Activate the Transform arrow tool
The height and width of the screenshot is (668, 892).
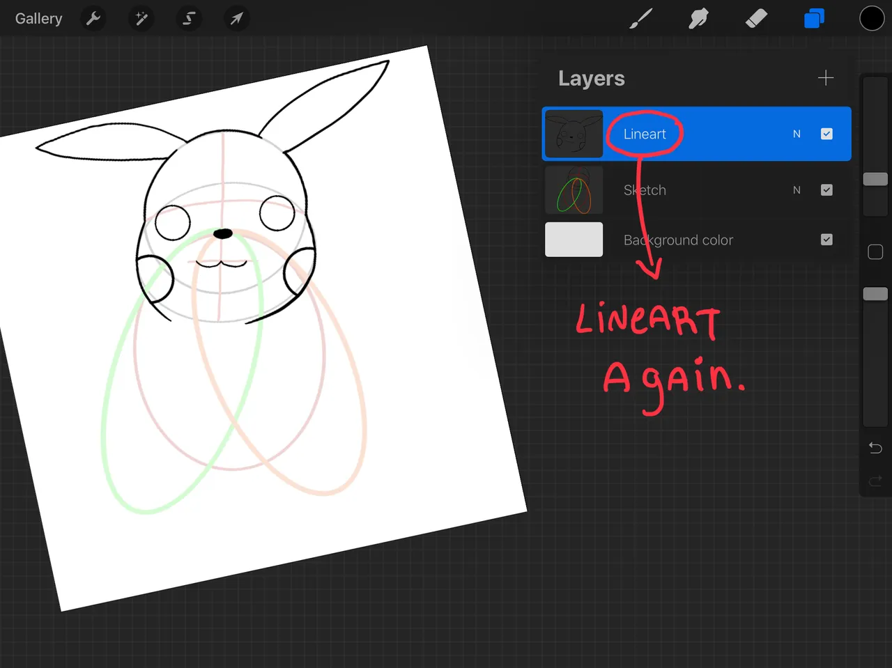pos(236,19)
